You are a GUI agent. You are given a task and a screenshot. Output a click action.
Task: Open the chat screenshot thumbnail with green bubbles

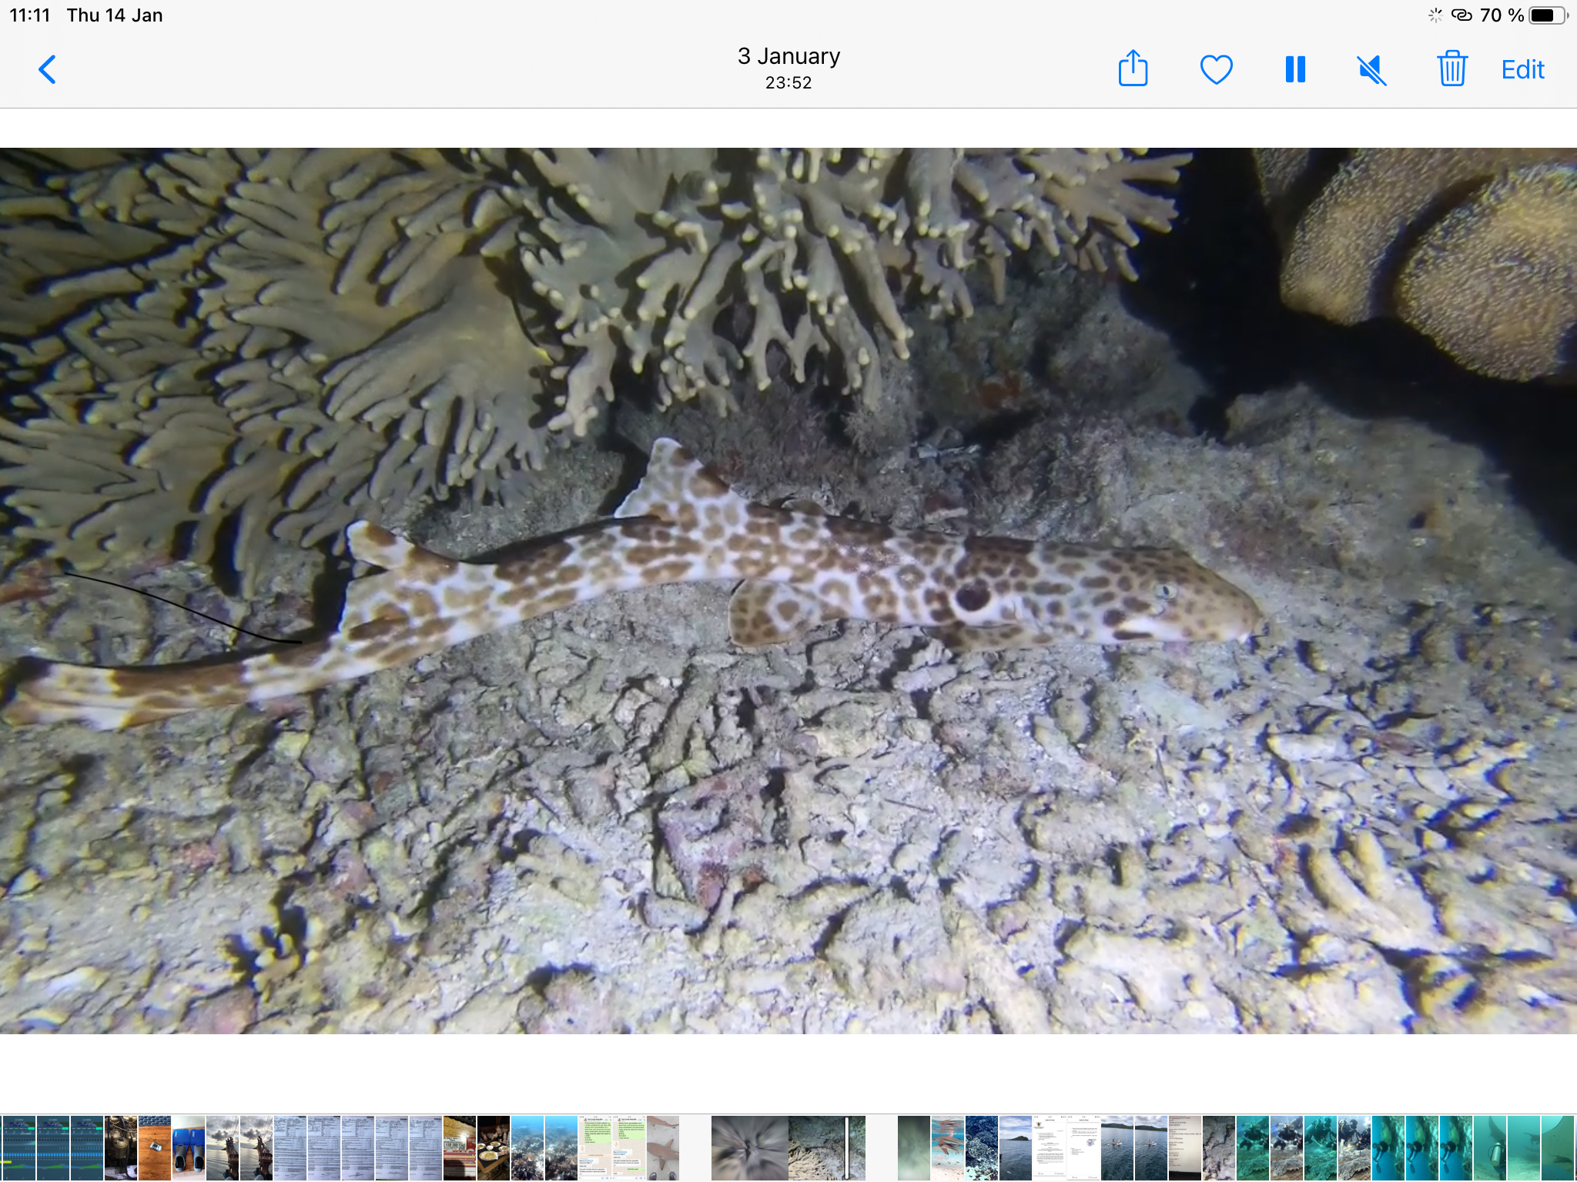[x=595, y=1147]
